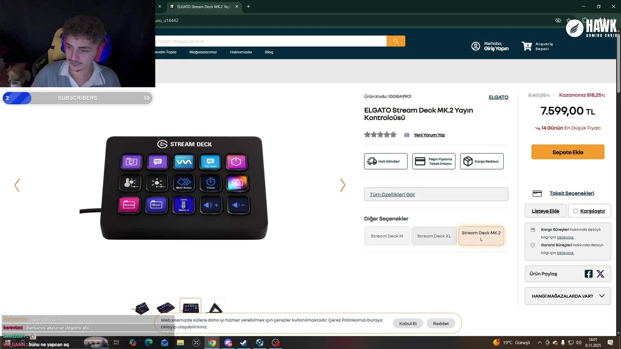Accept cookies with Kabul Et
621x349 pixels.
click(x=408, y=323)
